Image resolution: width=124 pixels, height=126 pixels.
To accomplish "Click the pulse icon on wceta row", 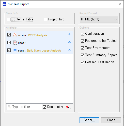I will (69, 35).
